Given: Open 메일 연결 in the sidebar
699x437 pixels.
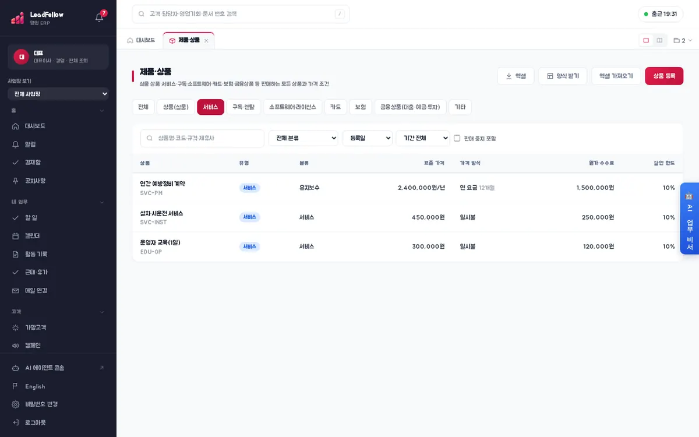Looking at the screenshot, I should click(x=58, y=290).
